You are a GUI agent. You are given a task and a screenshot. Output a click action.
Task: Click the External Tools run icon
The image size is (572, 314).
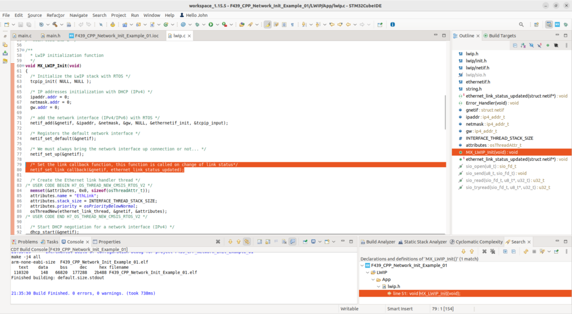(225, 25)
